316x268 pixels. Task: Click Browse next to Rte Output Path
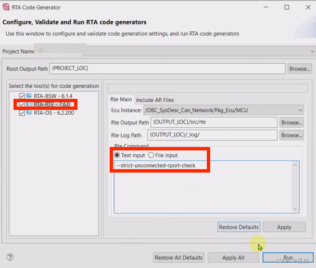(x=291, y=122)
